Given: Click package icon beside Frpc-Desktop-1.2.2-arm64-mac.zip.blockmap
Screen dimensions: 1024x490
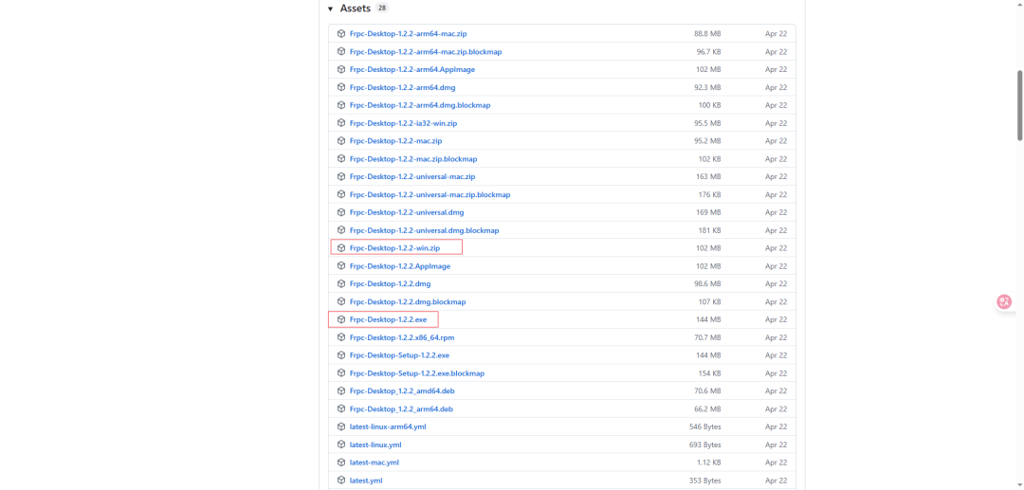Looking at the screenshot, I should coord(341,51).
